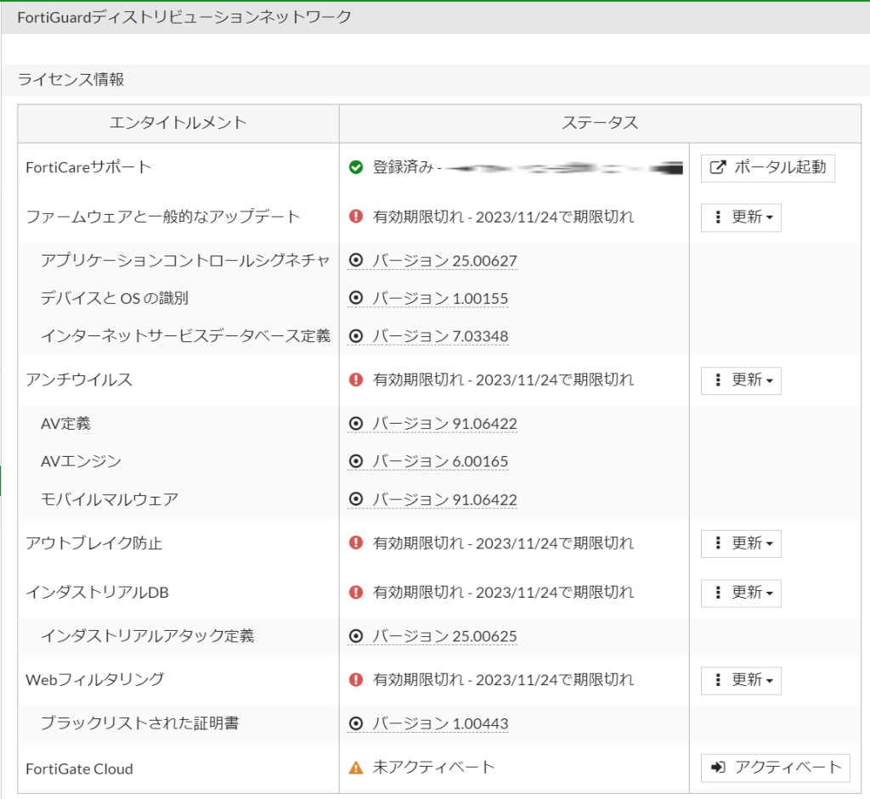Viewport: 870px width, 799px height.
Task: Click the version icon beside ブラックリストされた証明書
Action: (x=354, y=723)
